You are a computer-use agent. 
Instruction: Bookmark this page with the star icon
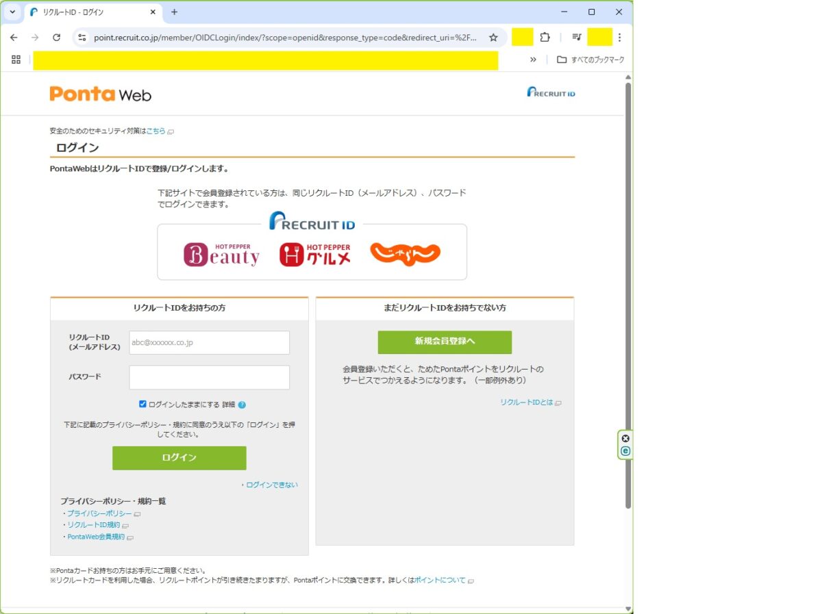pyautogui.click(x=493, y=38)
